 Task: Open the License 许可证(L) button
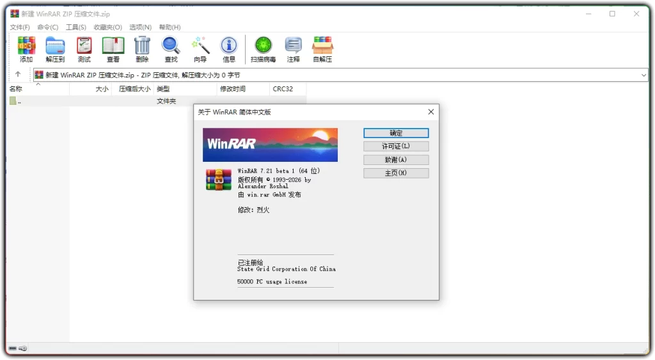click(396, 146)
